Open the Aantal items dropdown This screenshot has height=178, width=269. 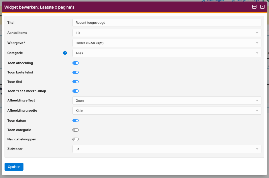click(167, 33)
